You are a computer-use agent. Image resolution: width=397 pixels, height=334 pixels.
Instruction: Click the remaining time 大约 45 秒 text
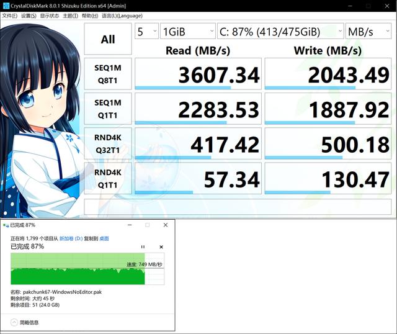(43, 298)
